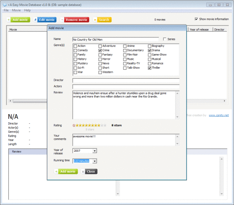The image size is (234, 205).
Task: Uncheck the Crime genre box
Action: point(100,51)
